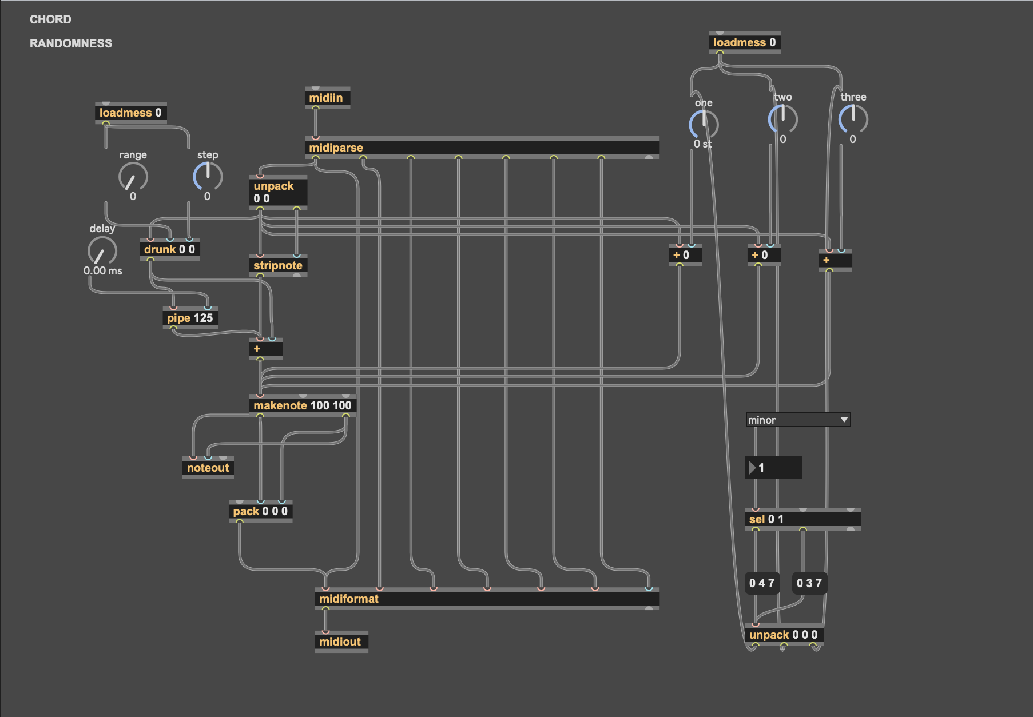Screen dimensions: 1033x717
Task: Select the midiout object
Action: [x=341, y=642]
